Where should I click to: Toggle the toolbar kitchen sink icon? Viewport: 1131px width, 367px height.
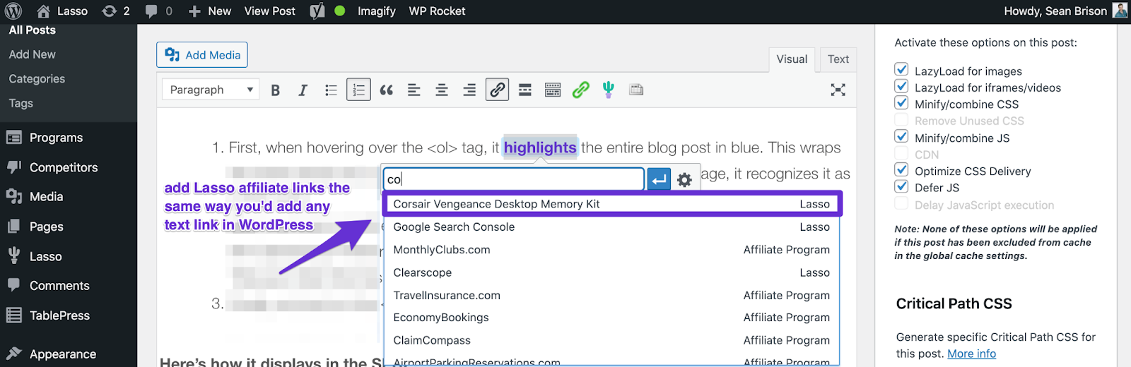(x=553, y=90)
